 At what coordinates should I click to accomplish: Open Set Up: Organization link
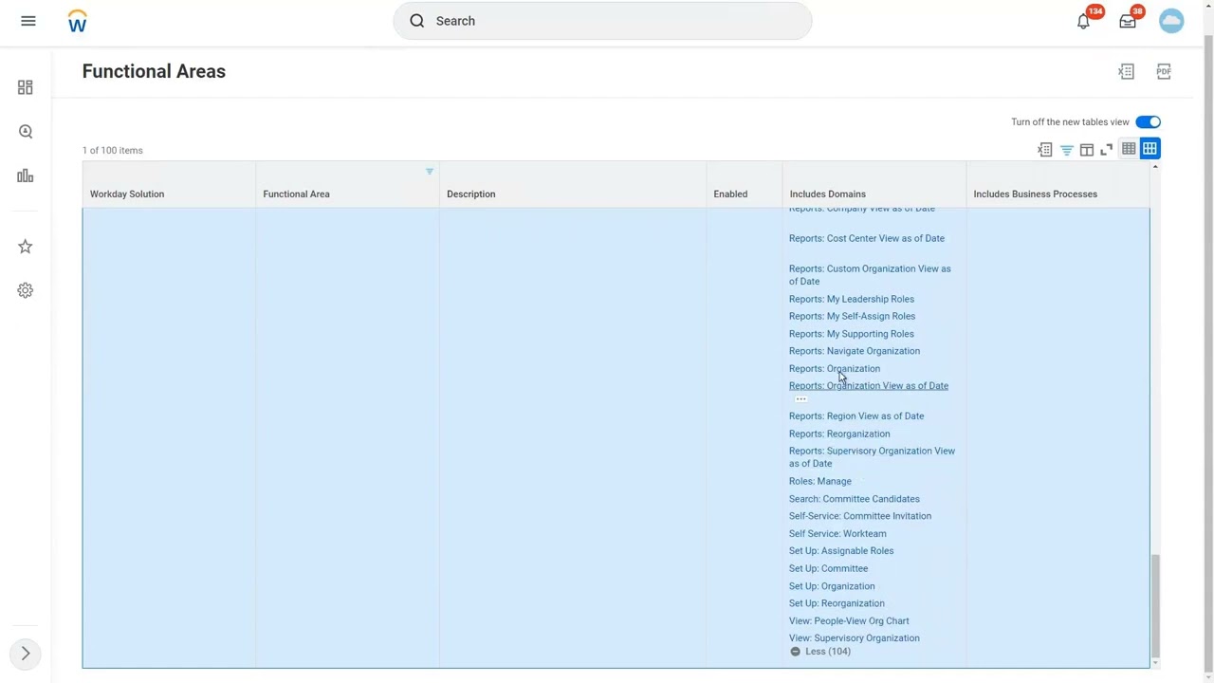coord(832,586)
